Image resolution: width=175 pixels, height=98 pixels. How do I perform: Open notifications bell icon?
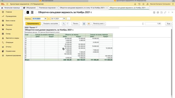point(135,4)
